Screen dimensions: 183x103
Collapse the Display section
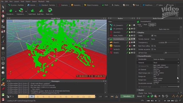pyautogui.click(x=137, y=32)
